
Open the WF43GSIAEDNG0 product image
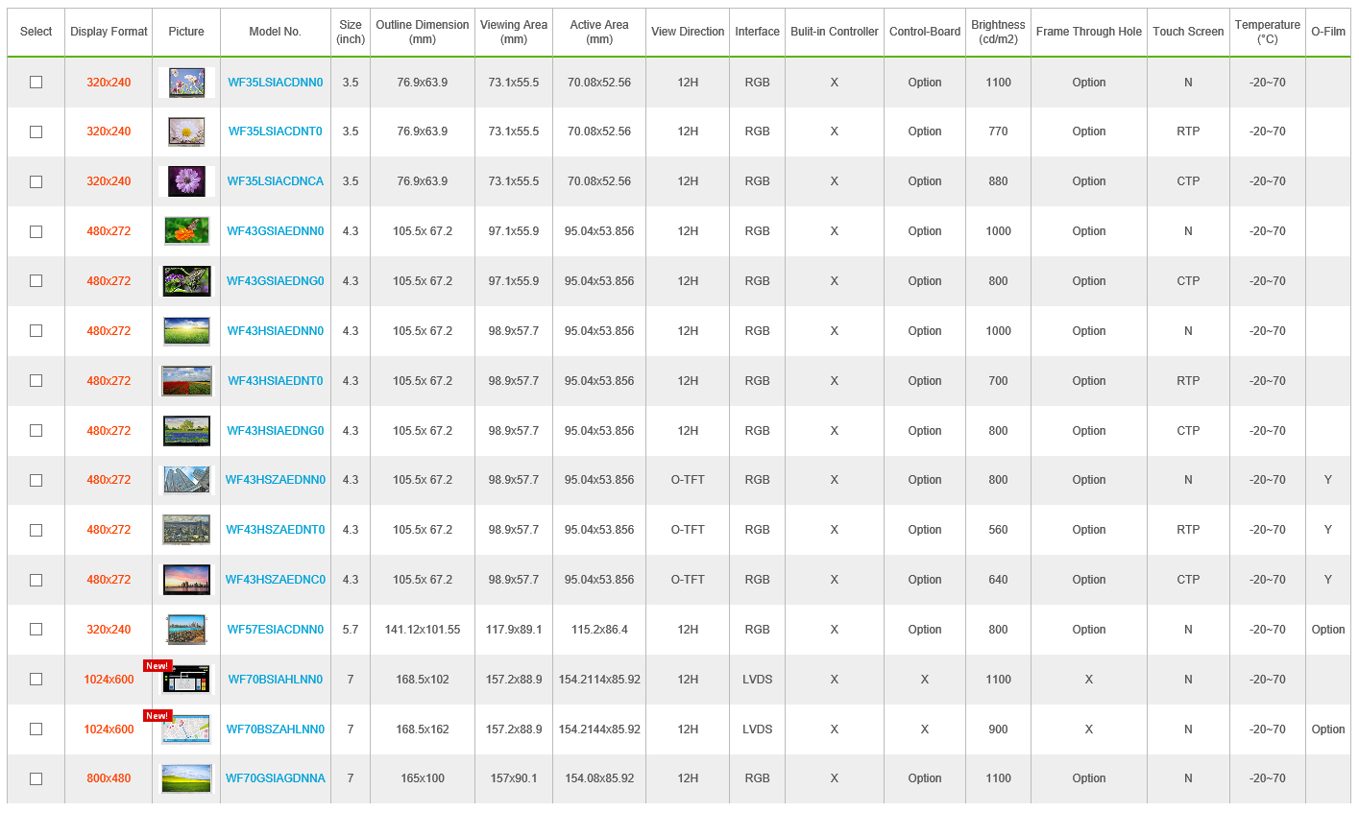[186, 281]
